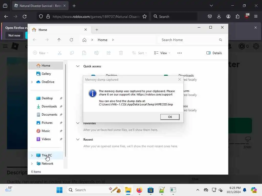
Task: Click the Delete trash icon
Action: (x=121, y=53)
